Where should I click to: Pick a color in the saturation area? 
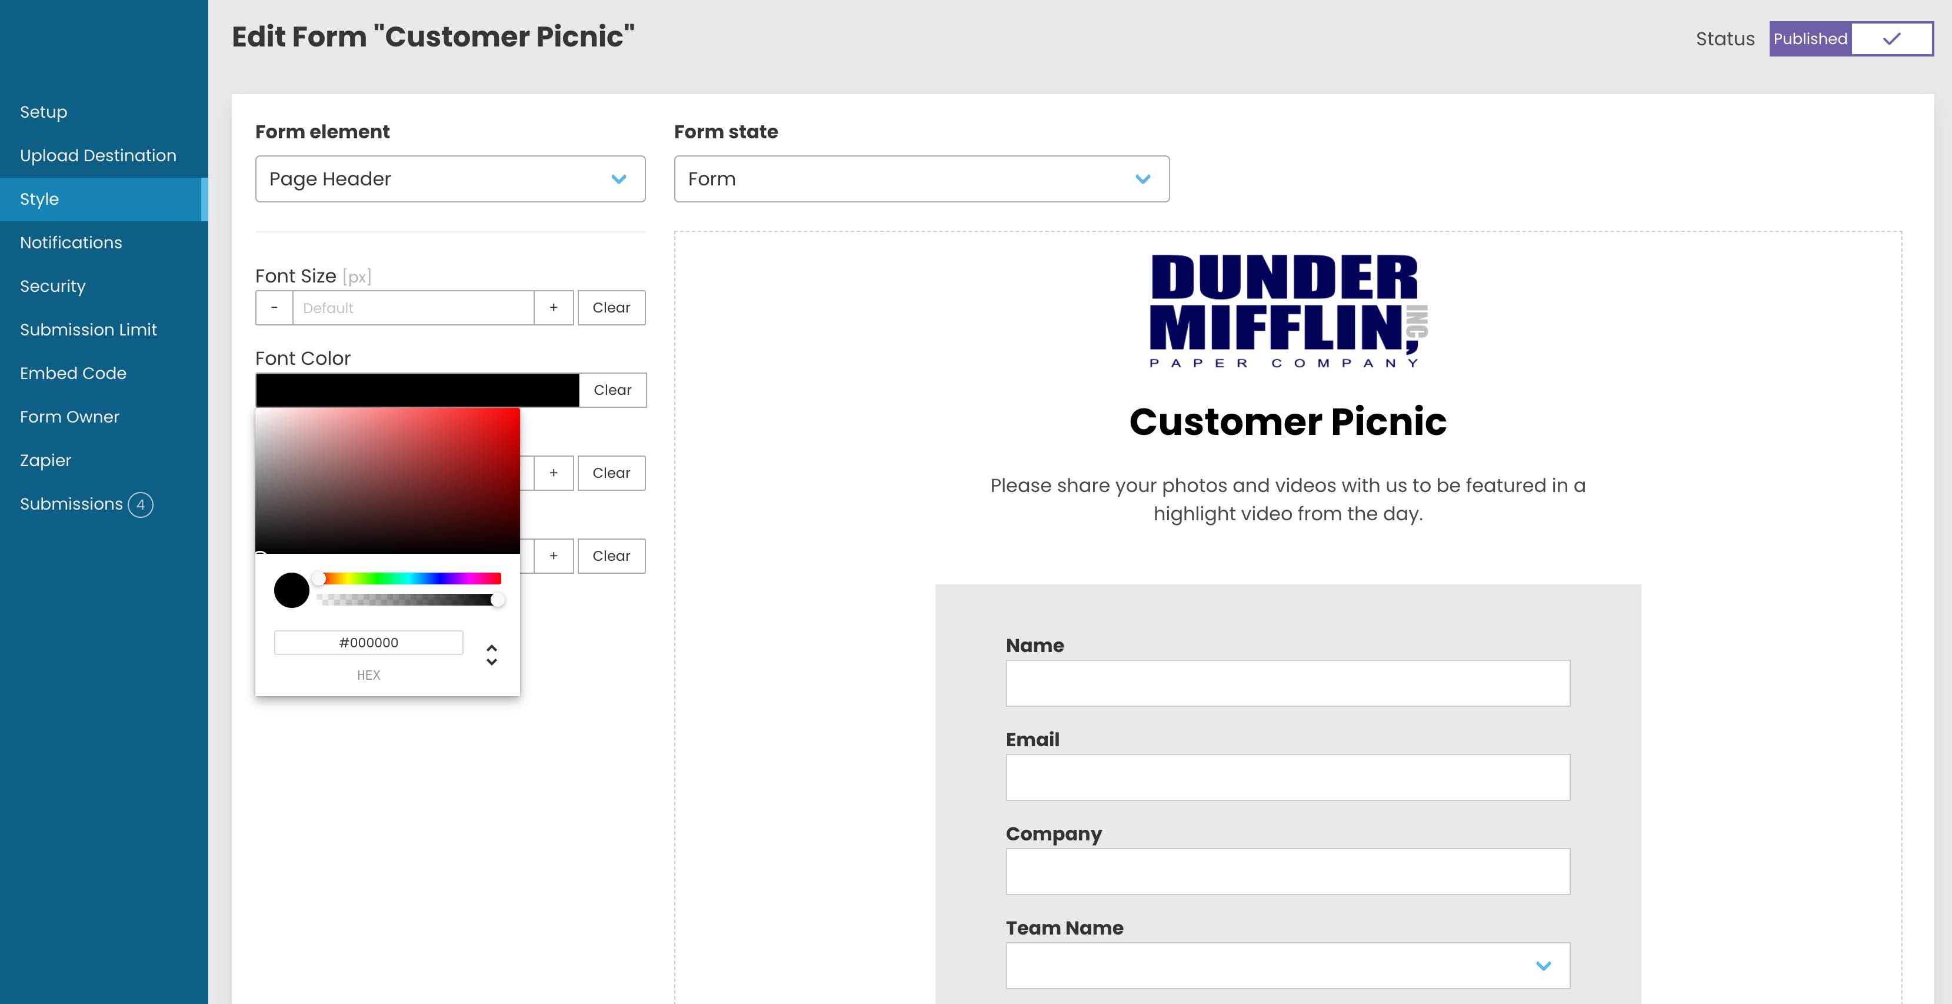point(387,481)
